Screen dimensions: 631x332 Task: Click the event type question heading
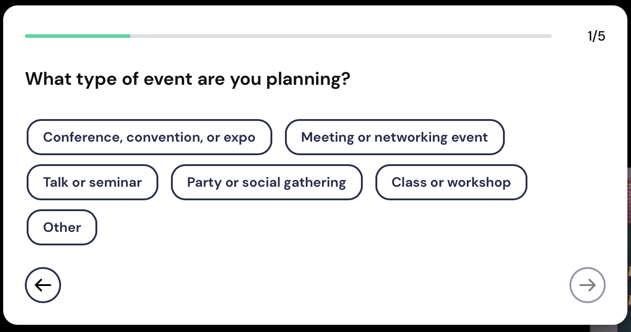coord(188,79)
